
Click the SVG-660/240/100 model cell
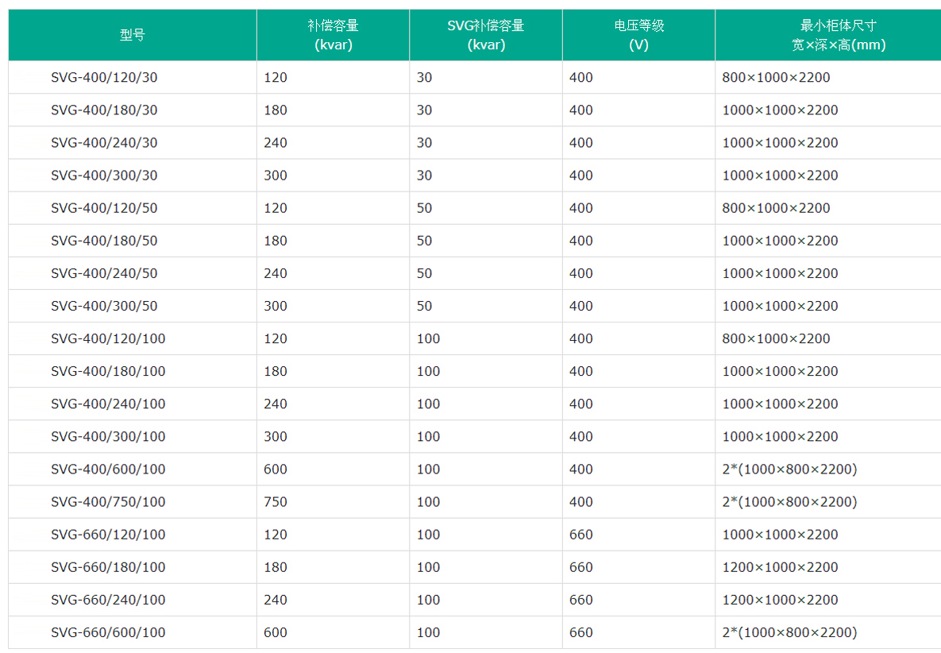108,600
